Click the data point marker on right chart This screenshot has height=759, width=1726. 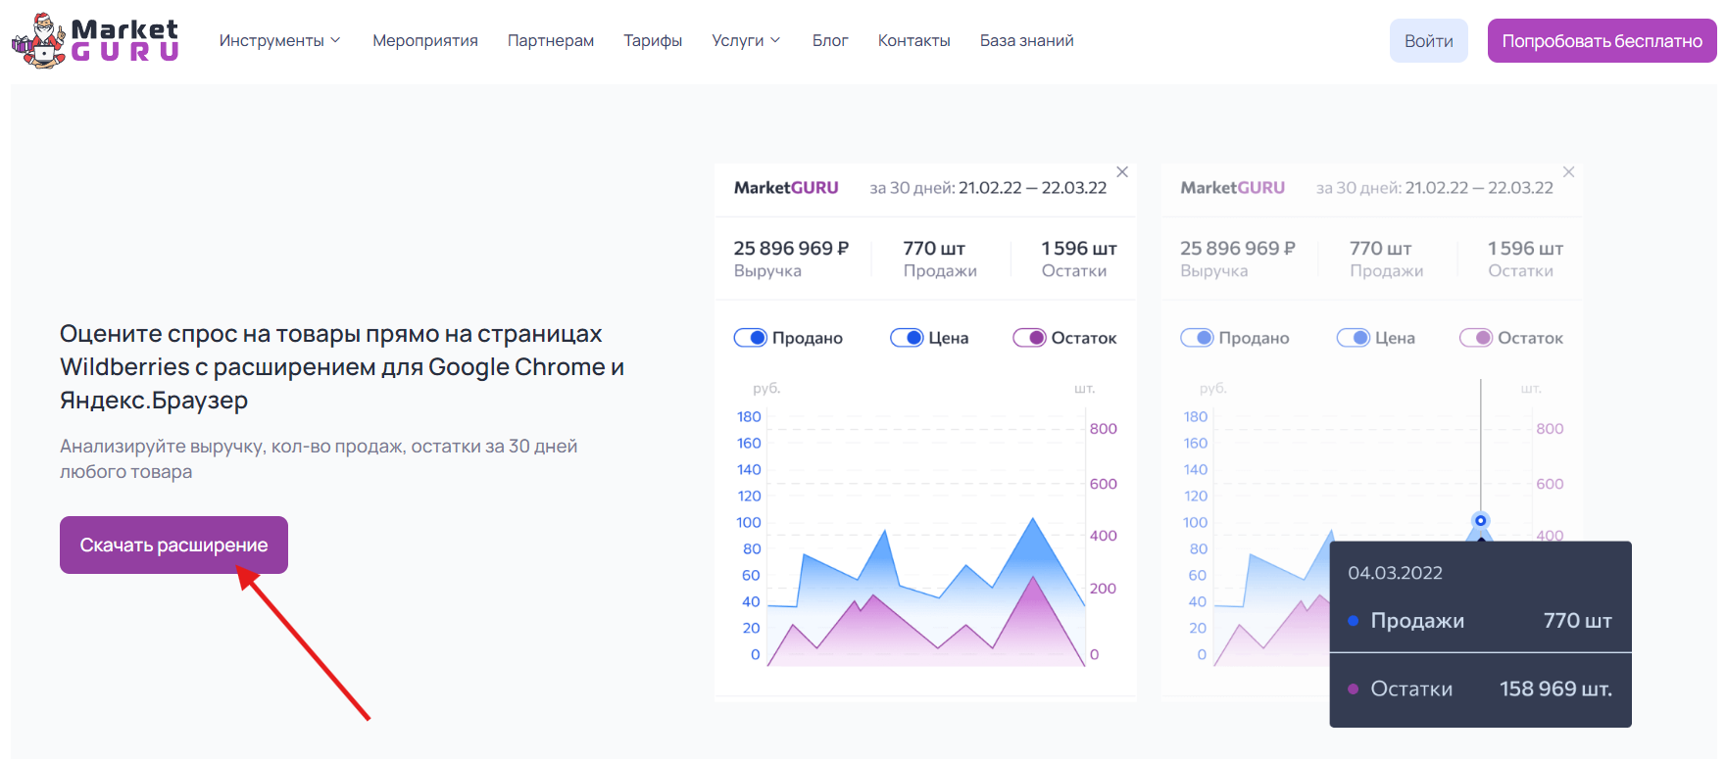tap(1480, 520)
